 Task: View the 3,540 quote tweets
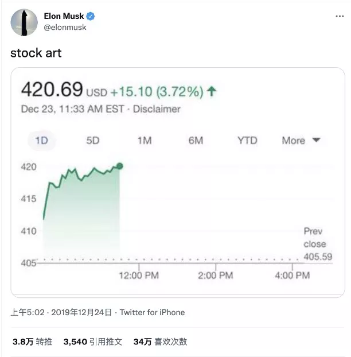pyautogui.click(x=93, y=342)
